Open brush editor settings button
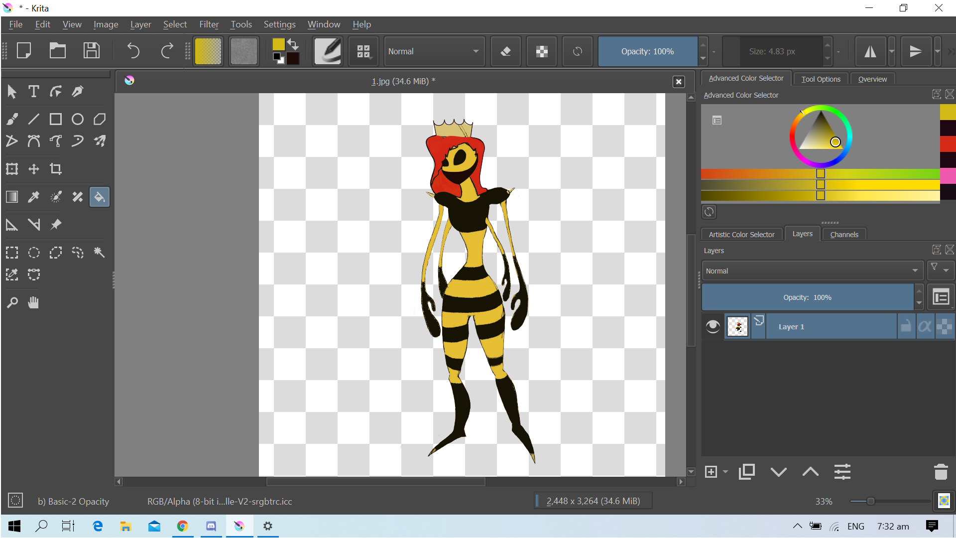Image resolution: width=956 pixels, height=538 pixels. (328, 51)
